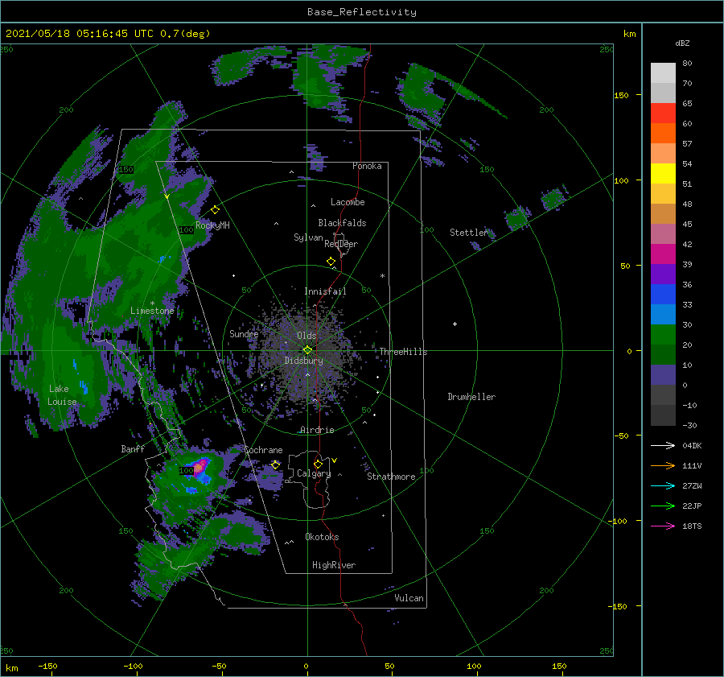Click the Didsbury label

(303, 361)
